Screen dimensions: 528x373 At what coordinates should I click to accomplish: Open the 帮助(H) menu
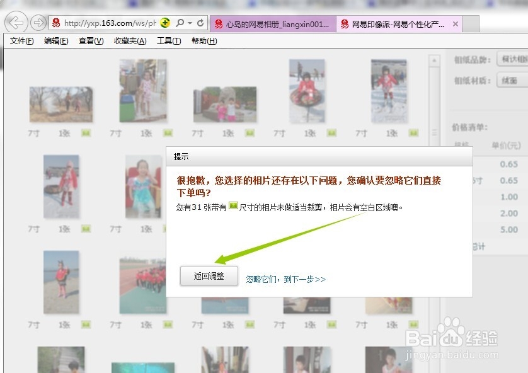[204, 41]
